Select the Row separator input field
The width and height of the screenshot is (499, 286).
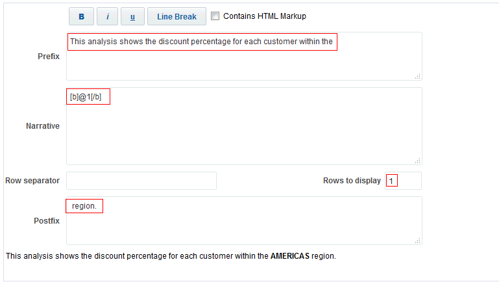141,181
